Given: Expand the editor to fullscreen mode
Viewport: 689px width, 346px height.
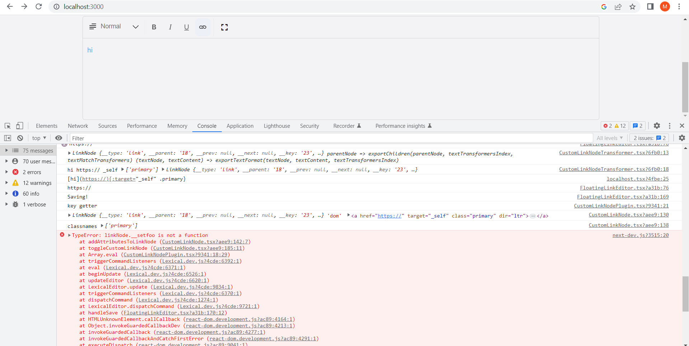Looking at the screenshot, I should point(224,27).
